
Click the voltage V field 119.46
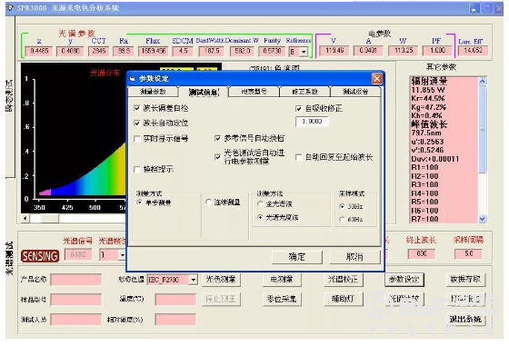[334, 51]
